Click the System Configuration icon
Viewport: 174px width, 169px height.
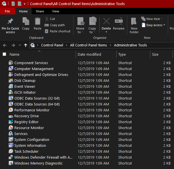11,139
